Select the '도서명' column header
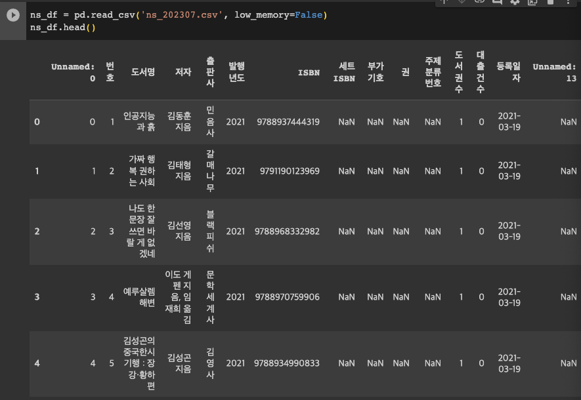Viewport: 581px width, 400px height. [x=142, y=72]
